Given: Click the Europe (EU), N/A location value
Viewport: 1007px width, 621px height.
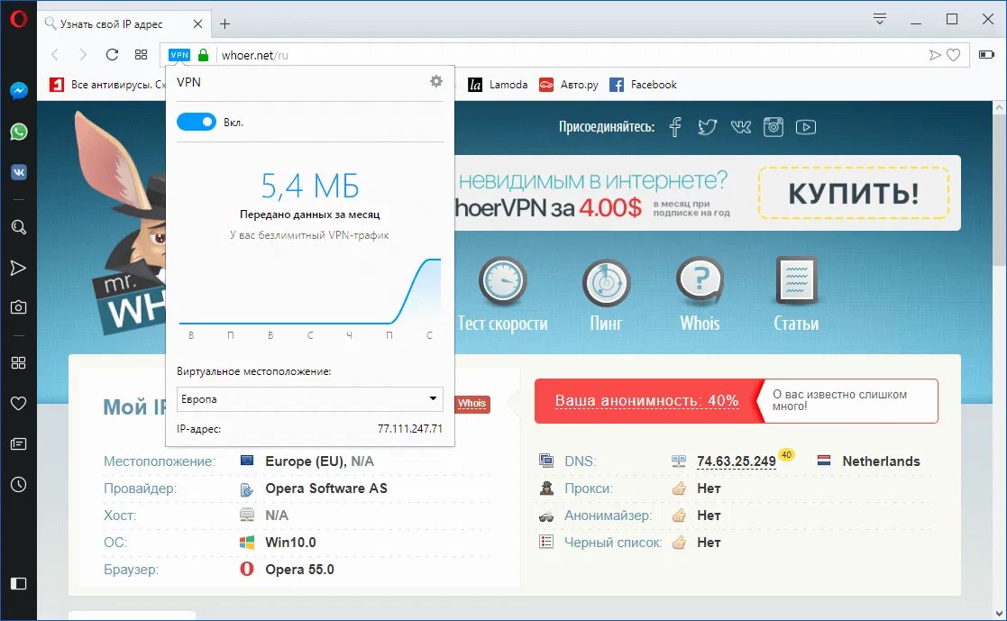Looking at the screenshot, I should click(319, 461).
